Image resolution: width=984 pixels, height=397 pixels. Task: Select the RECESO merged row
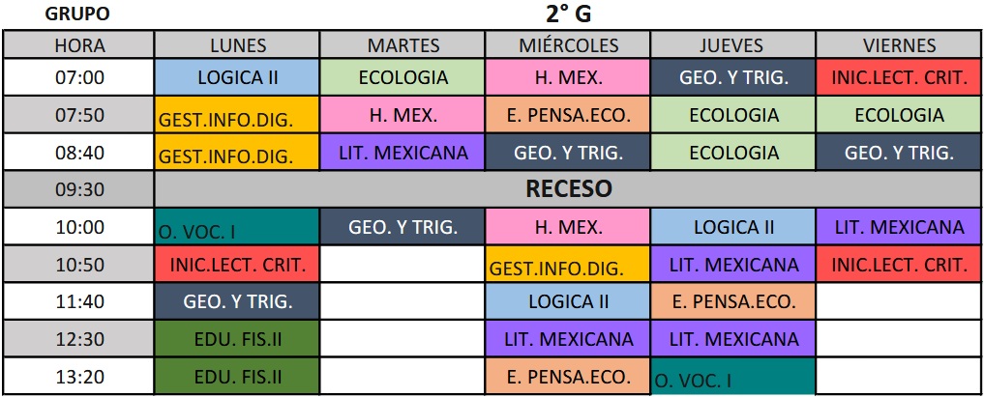(568, 189)
